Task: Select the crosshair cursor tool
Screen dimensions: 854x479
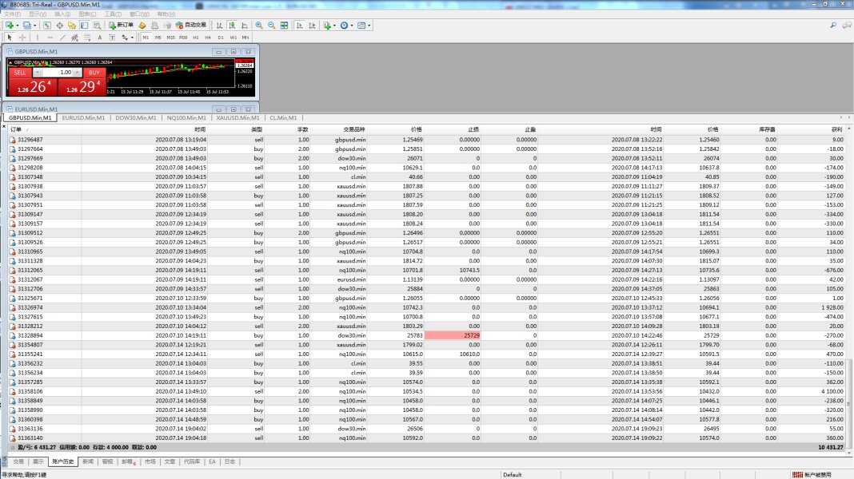Action: coord(22,38)
